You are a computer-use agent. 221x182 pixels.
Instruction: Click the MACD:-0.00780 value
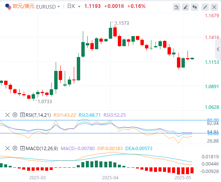click(78, 149)
